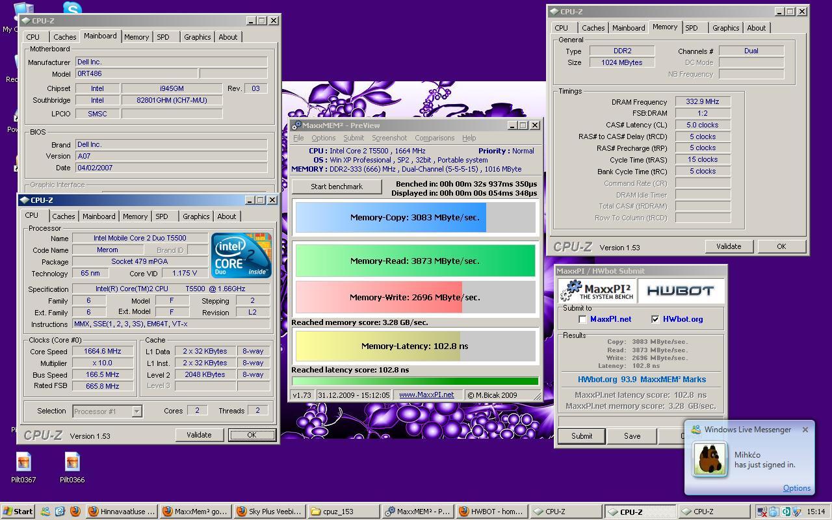Screen dimensions: 832x520
Task: Open Options menu in MaxxMEM²
Action: point(323,138)
